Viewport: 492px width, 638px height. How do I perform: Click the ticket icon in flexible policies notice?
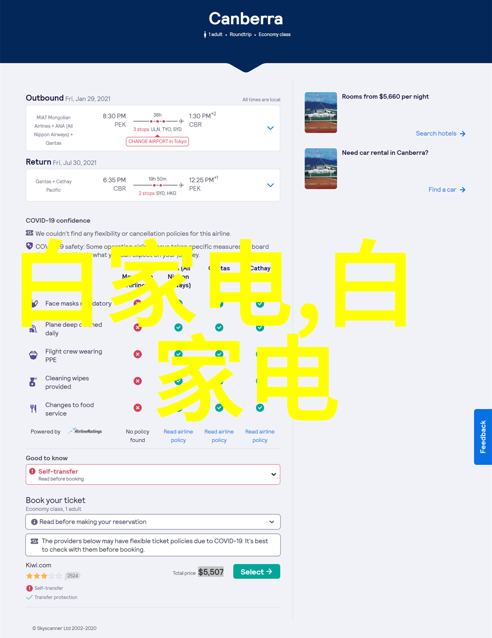point(34,541)
